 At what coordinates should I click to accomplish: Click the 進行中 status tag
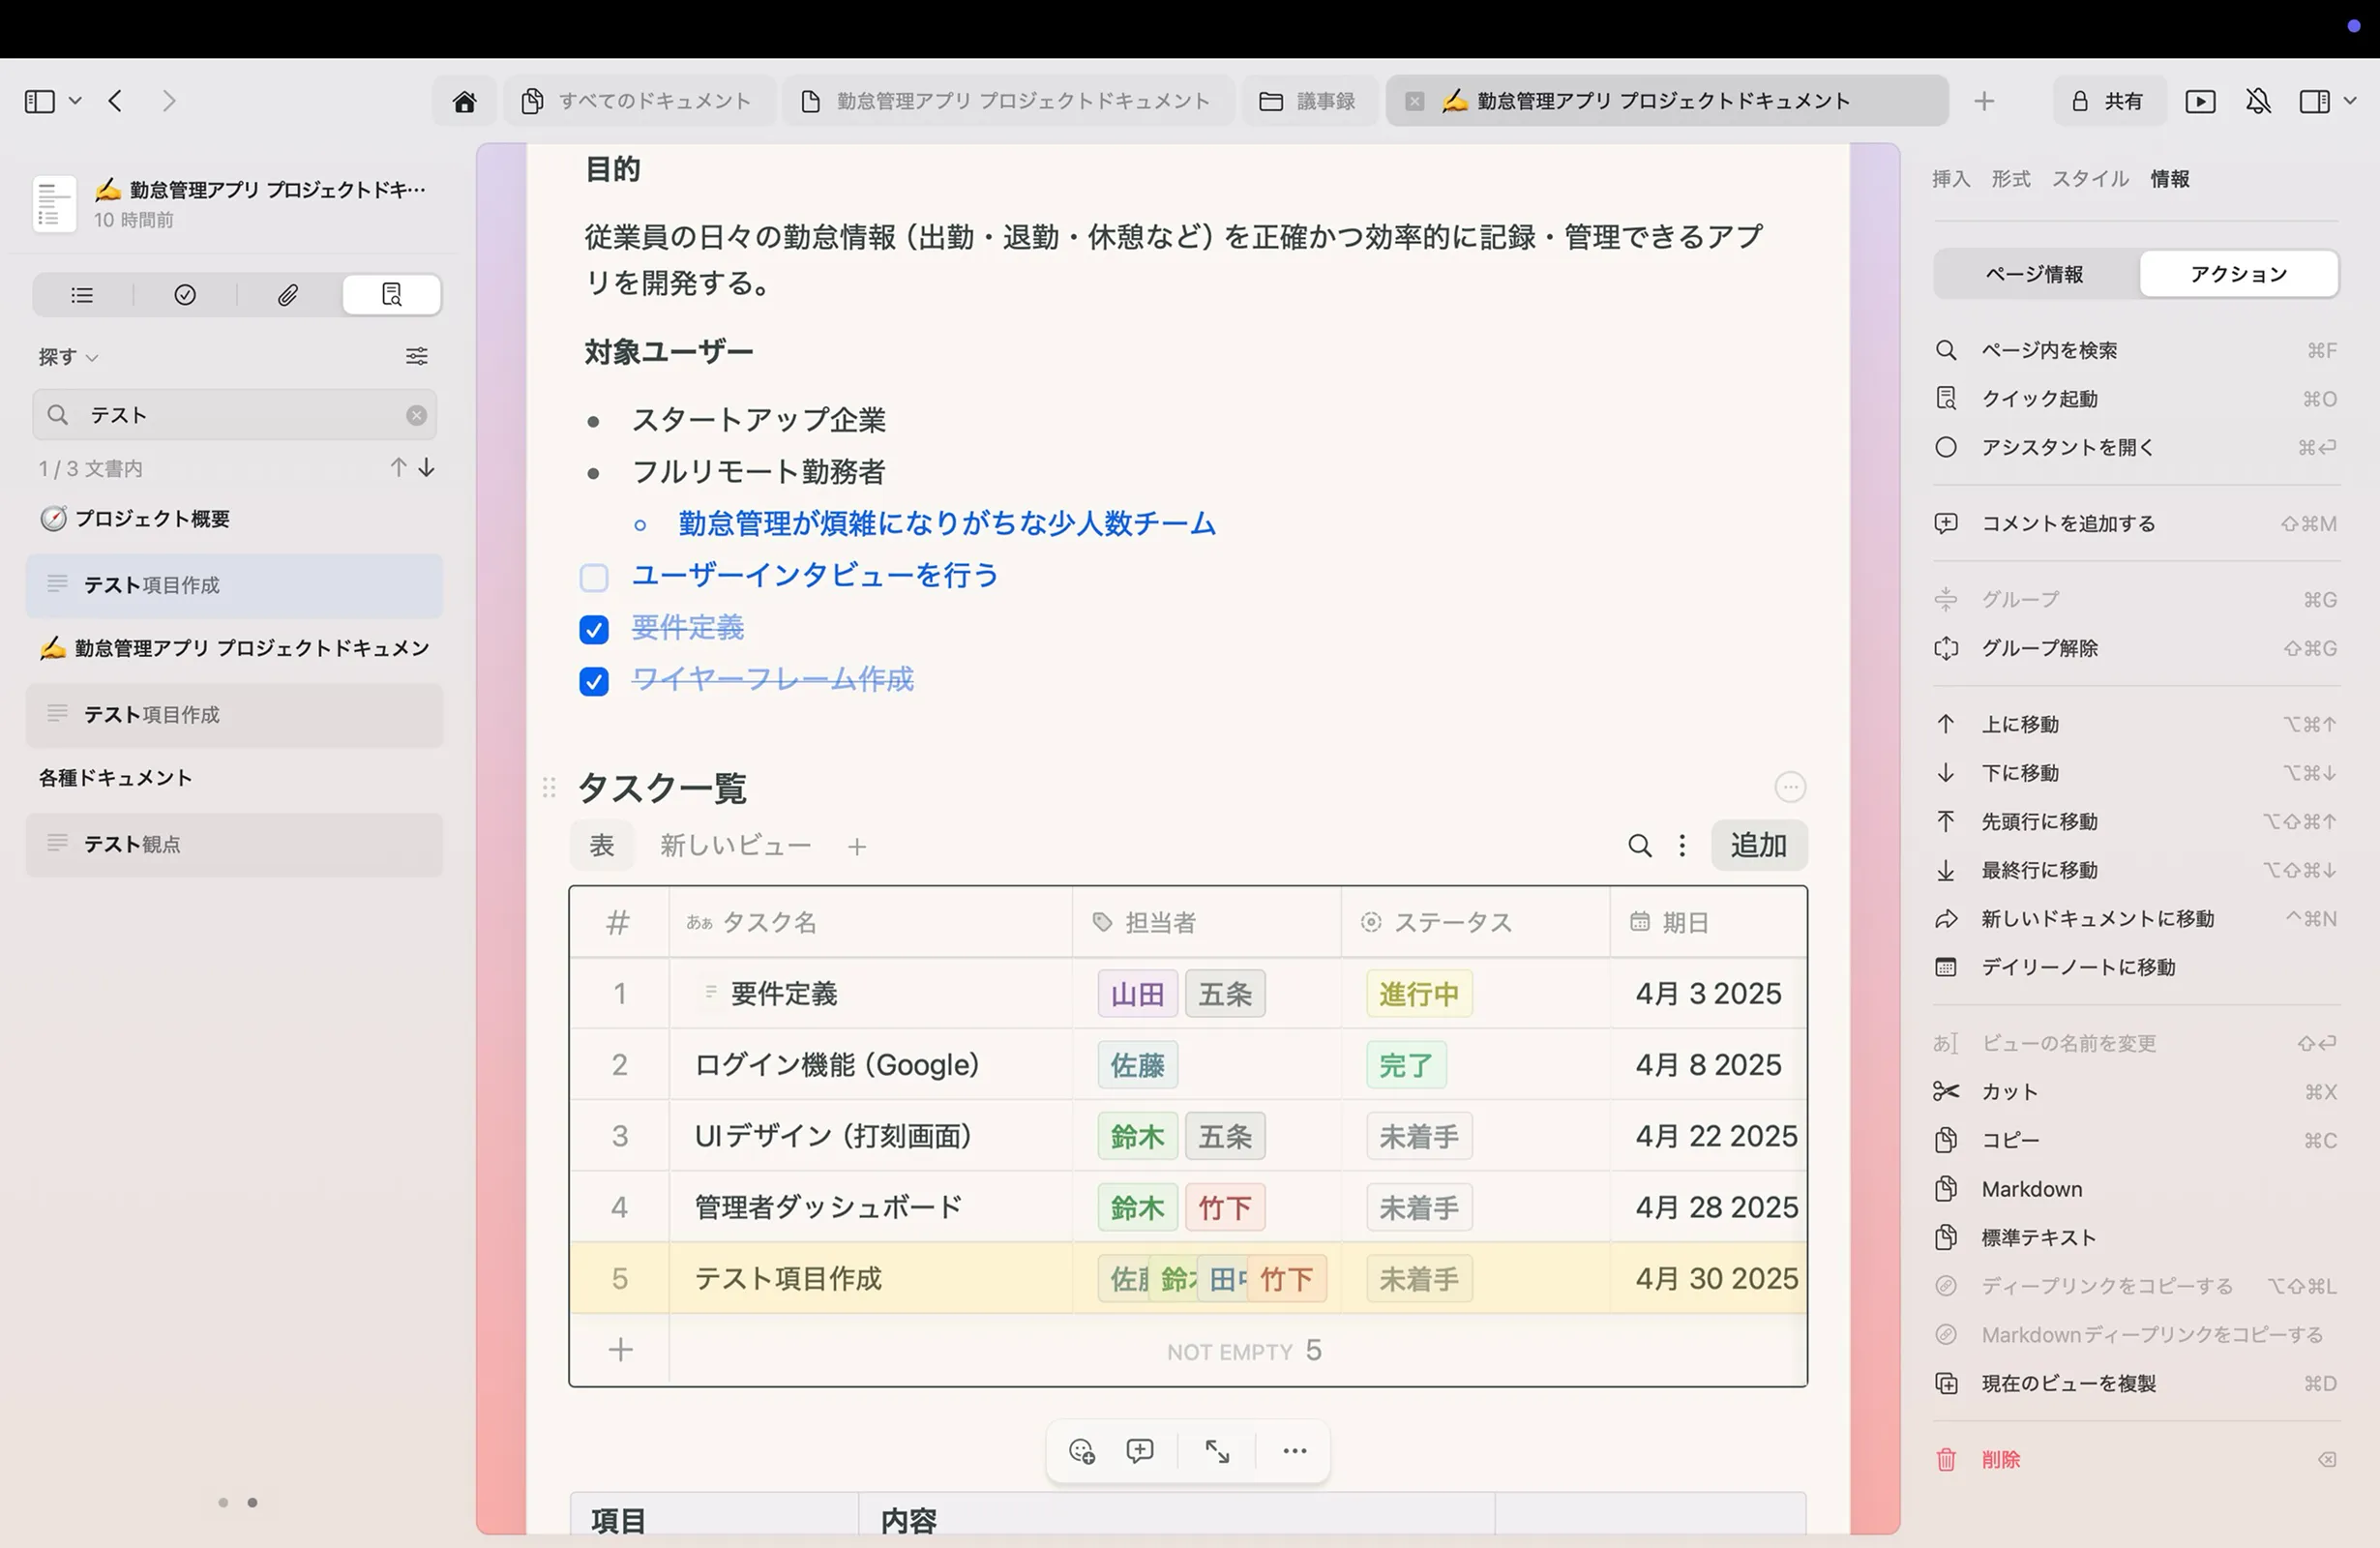[x=1418, y=994]
